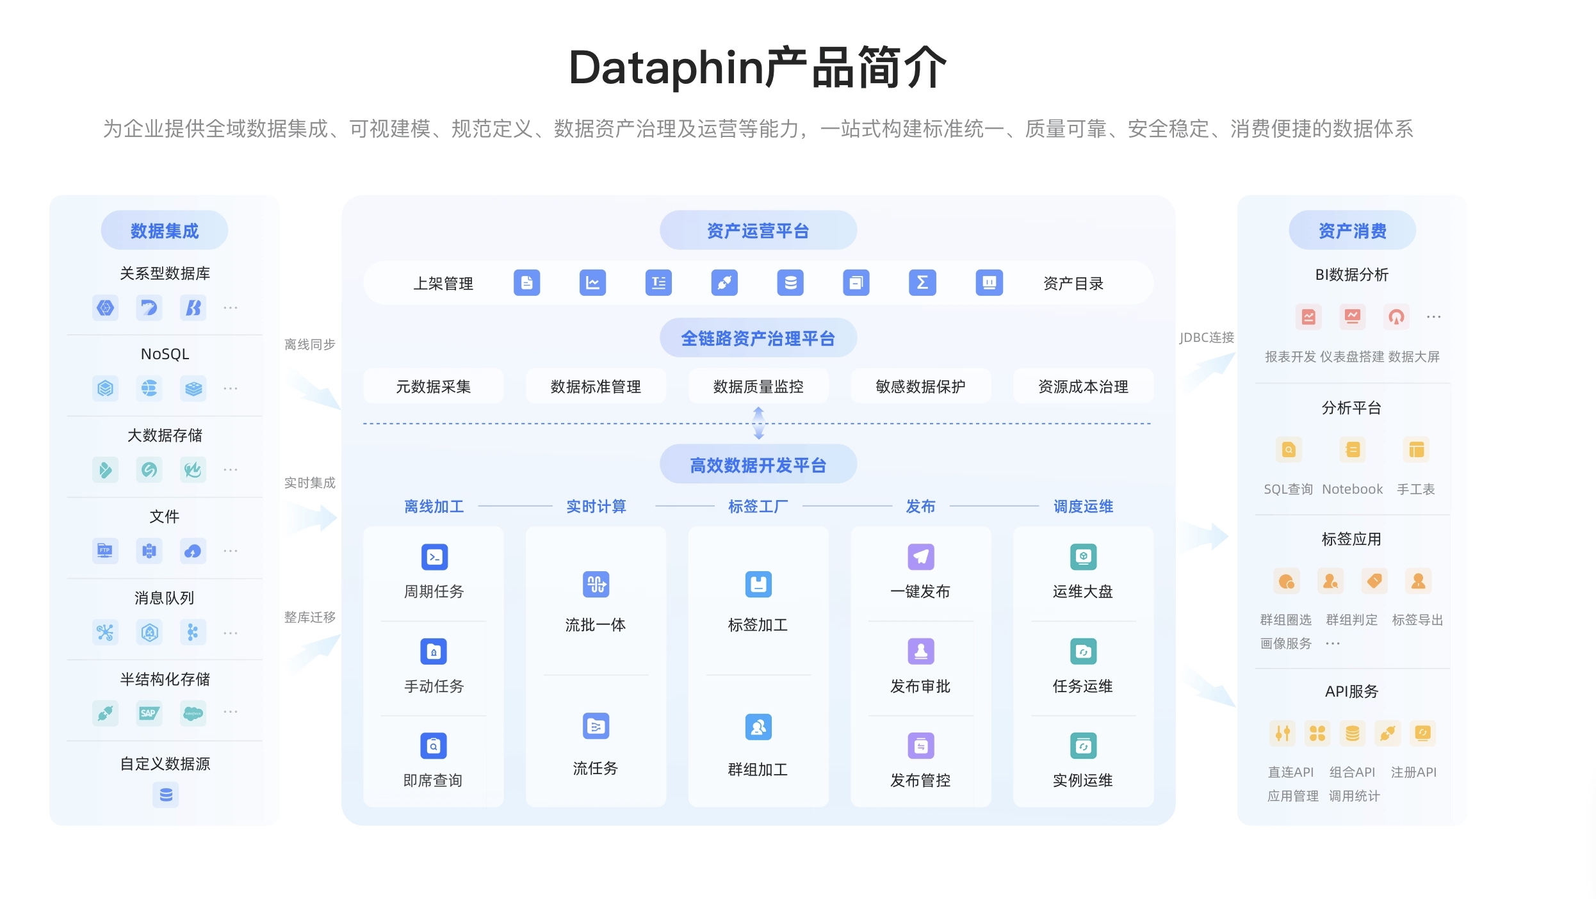Click the SAP icon under 半结构化存储
This screenshot has width=1596, height=899.
[x=149, y=713]
